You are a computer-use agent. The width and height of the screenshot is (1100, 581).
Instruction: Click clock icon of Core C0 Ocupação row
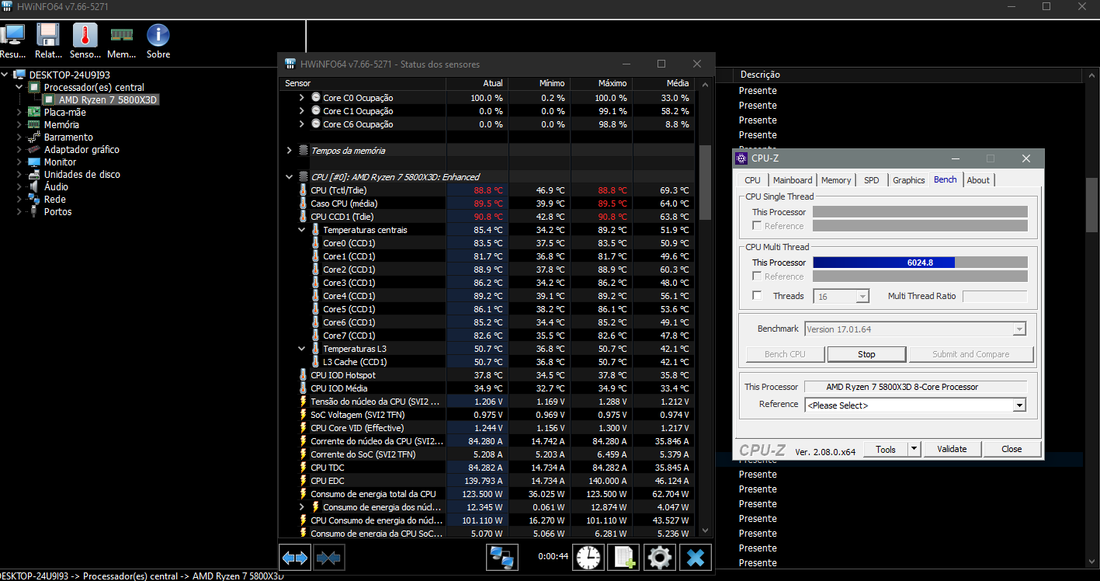pos(316,98)
